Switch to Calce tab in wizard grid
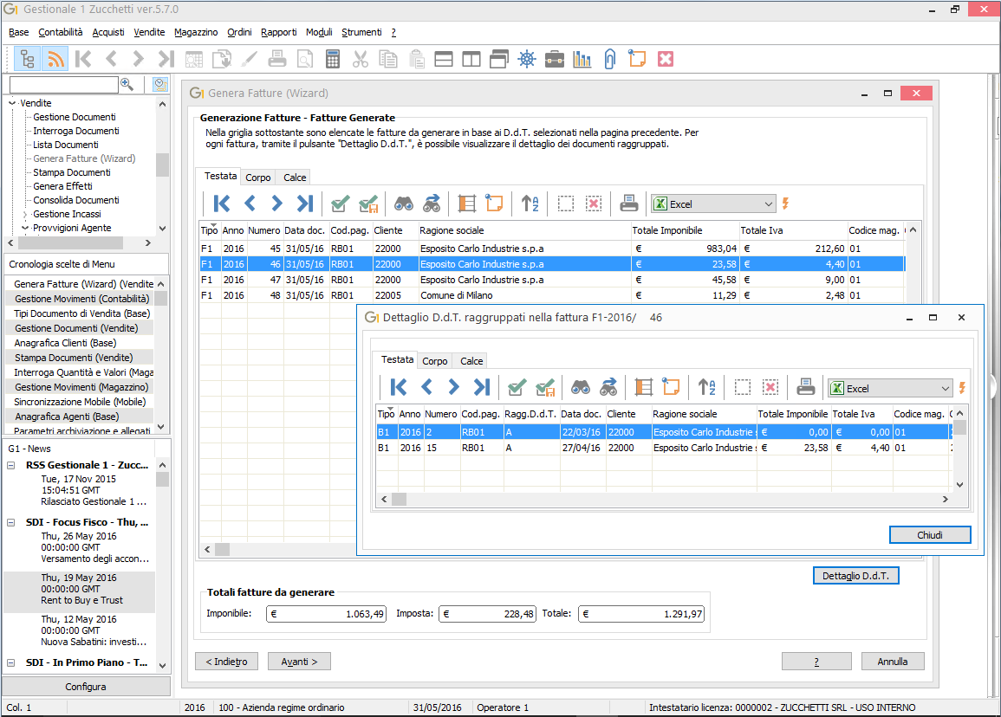The width and height of the screenshot is (1001, 717). (295, 178)
